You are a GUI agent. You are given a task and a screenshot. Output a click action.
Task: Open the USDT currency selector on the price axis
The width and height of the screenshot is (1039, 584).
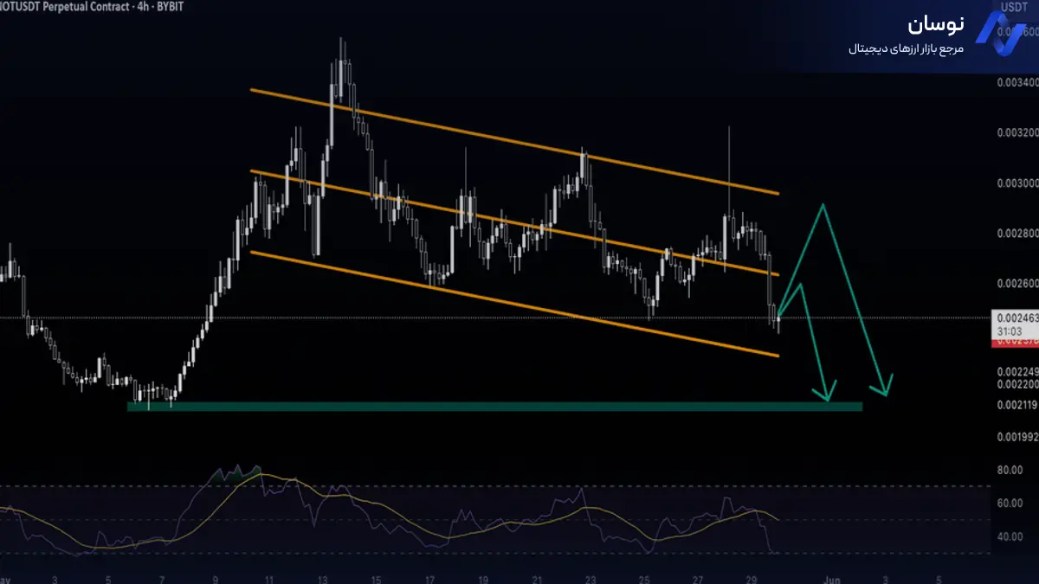coord(1014,7)
